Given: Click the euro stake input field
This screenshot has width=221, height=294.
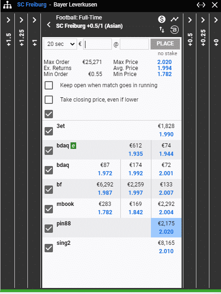Looking at the screenshot, I should 97,44.
